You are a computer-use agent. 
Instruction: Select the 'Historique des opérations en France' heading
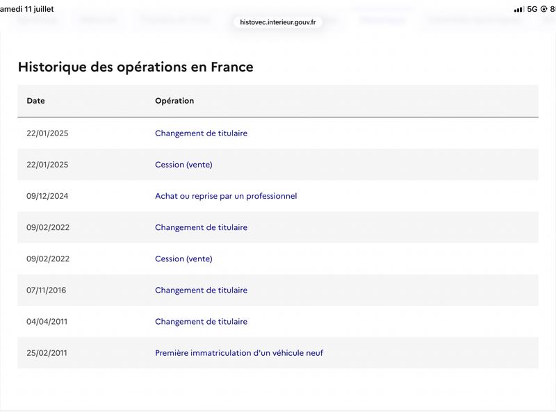(136, 67)
